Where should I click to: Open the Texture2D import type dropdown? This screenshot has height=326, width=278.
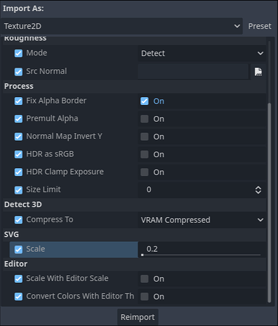point(122,26)
